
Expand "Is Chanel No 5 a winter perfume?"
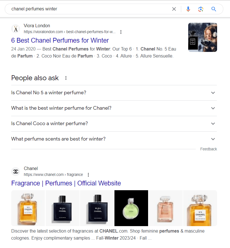[213, 93]
